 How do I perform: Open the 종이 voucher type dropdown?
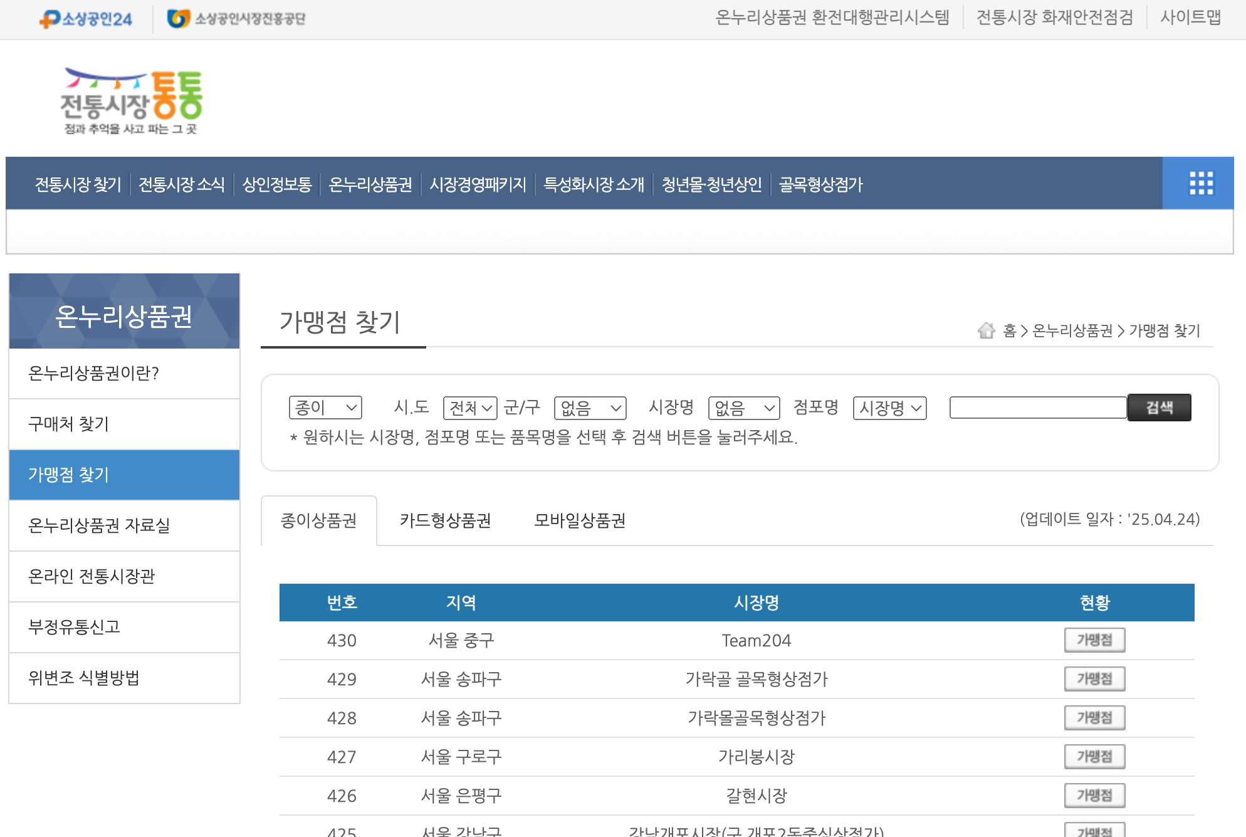(325, 408)
